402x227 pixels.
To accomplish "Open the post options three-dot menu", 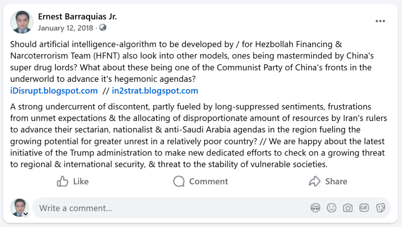I will click(380, 21).
